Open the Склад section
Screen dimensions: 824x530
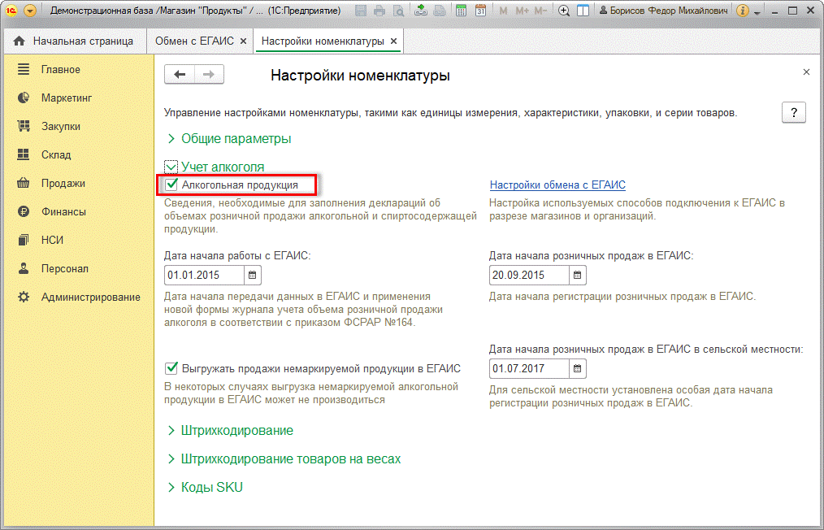[x=56, y=154]
